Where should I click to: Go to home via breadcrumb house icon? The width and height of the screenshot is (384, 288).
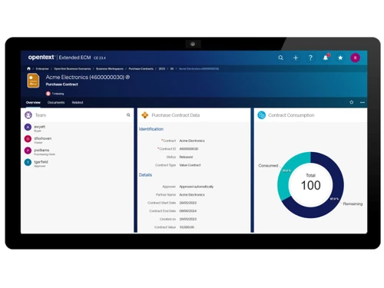(x=28, y=68)
